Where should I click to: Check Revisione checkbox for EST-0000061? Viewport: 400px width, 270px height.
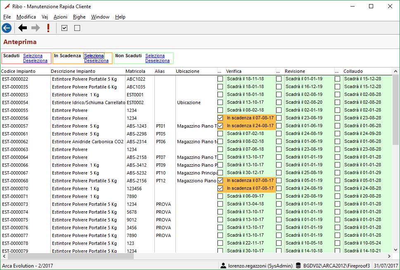279,134
